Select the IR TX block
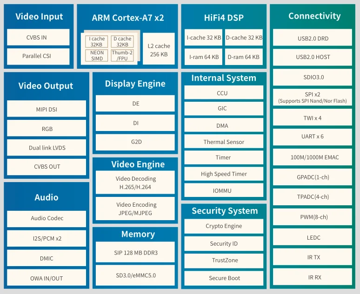 (x=313, y=257)
